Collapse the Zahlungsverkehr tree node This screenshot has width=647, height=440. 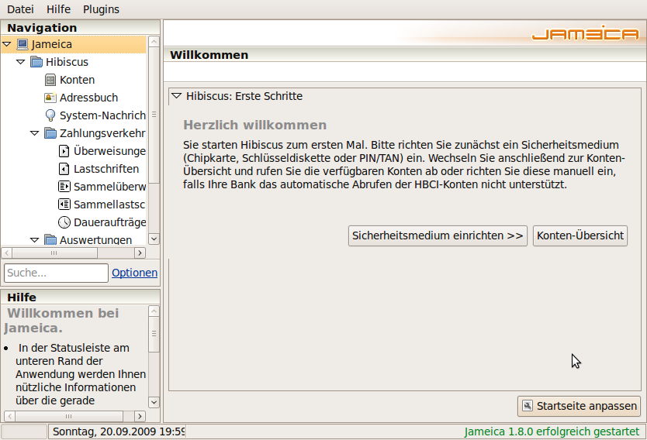35,133
